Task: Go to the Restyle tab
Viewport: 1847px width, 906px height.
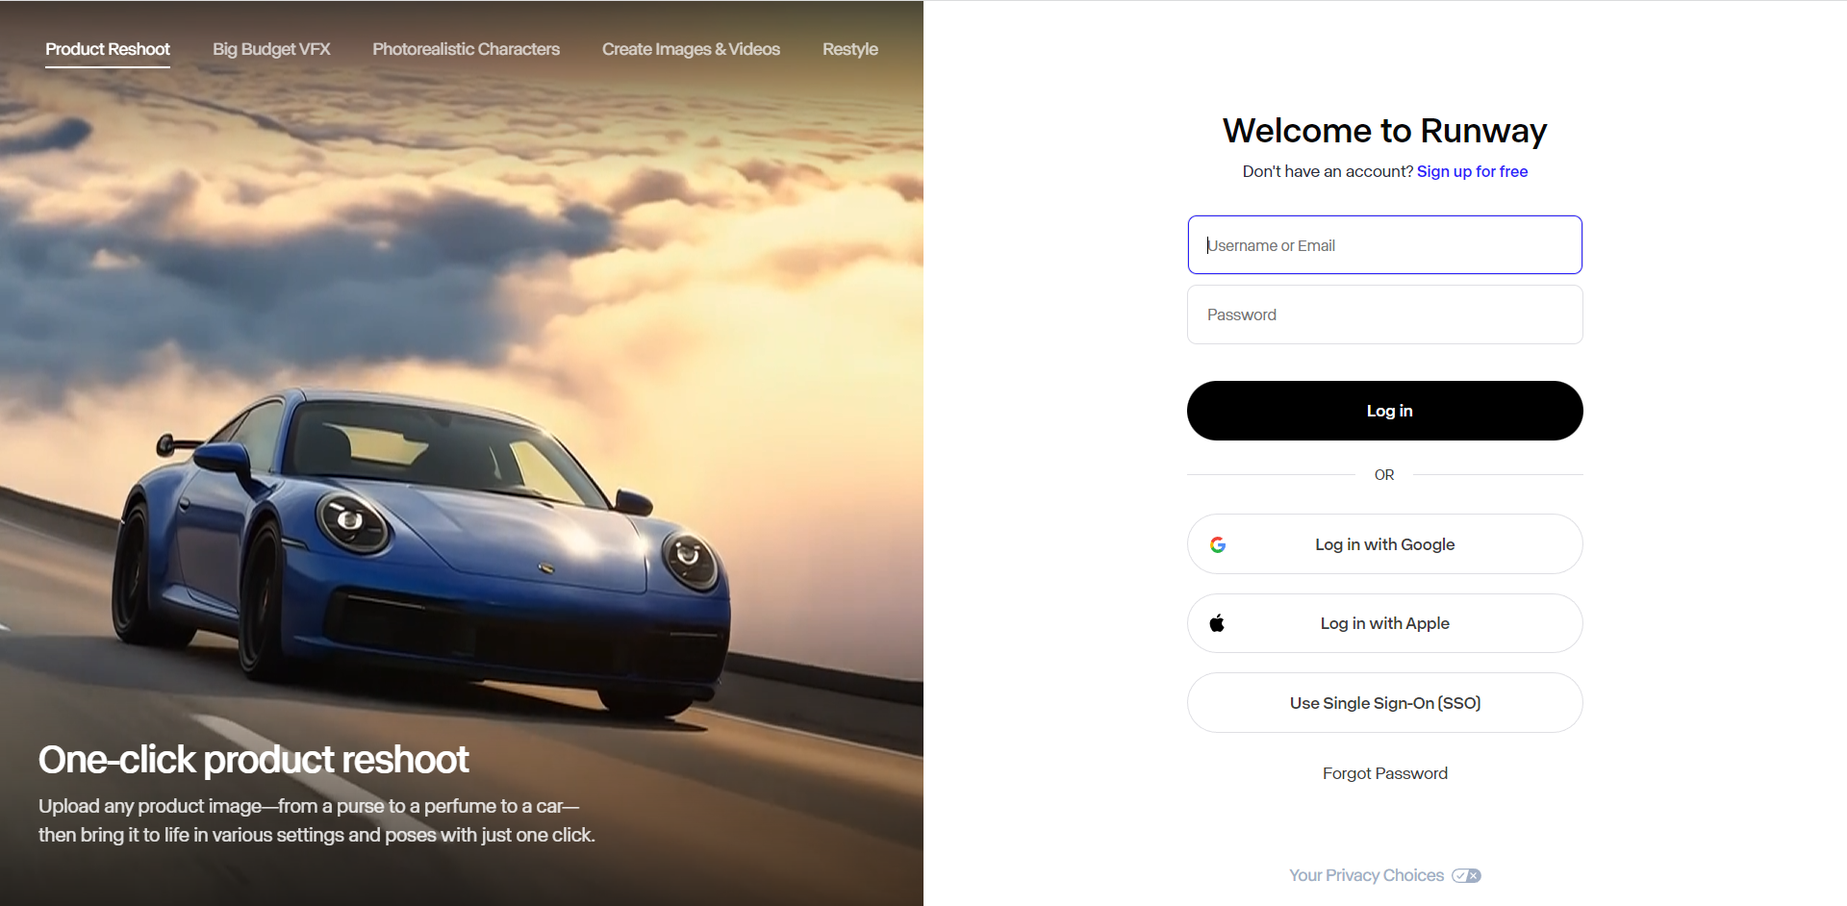Action: point(850,49)
